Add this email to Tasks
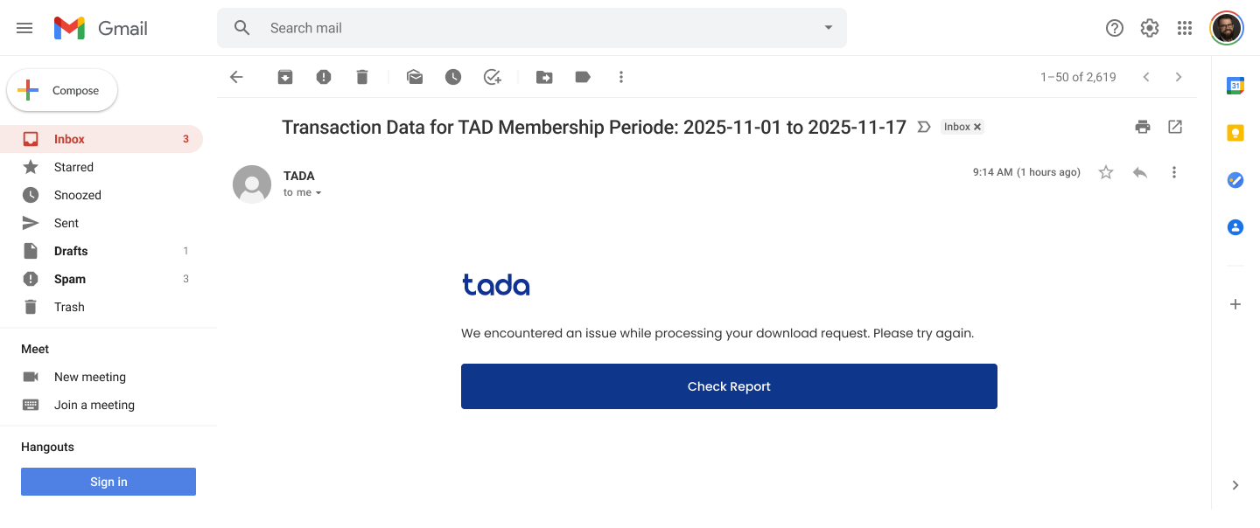This screenshot has height=528, width=1260. 493,77
